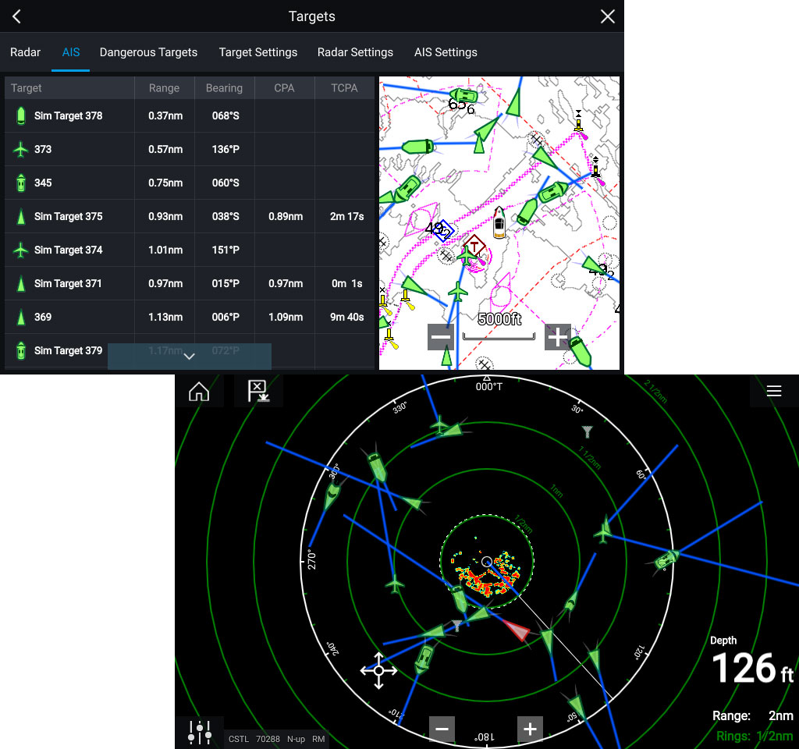Viewport: 799px width, 749px height.
Task: Go back using the Targets back arrow
Action: (17, 16)
